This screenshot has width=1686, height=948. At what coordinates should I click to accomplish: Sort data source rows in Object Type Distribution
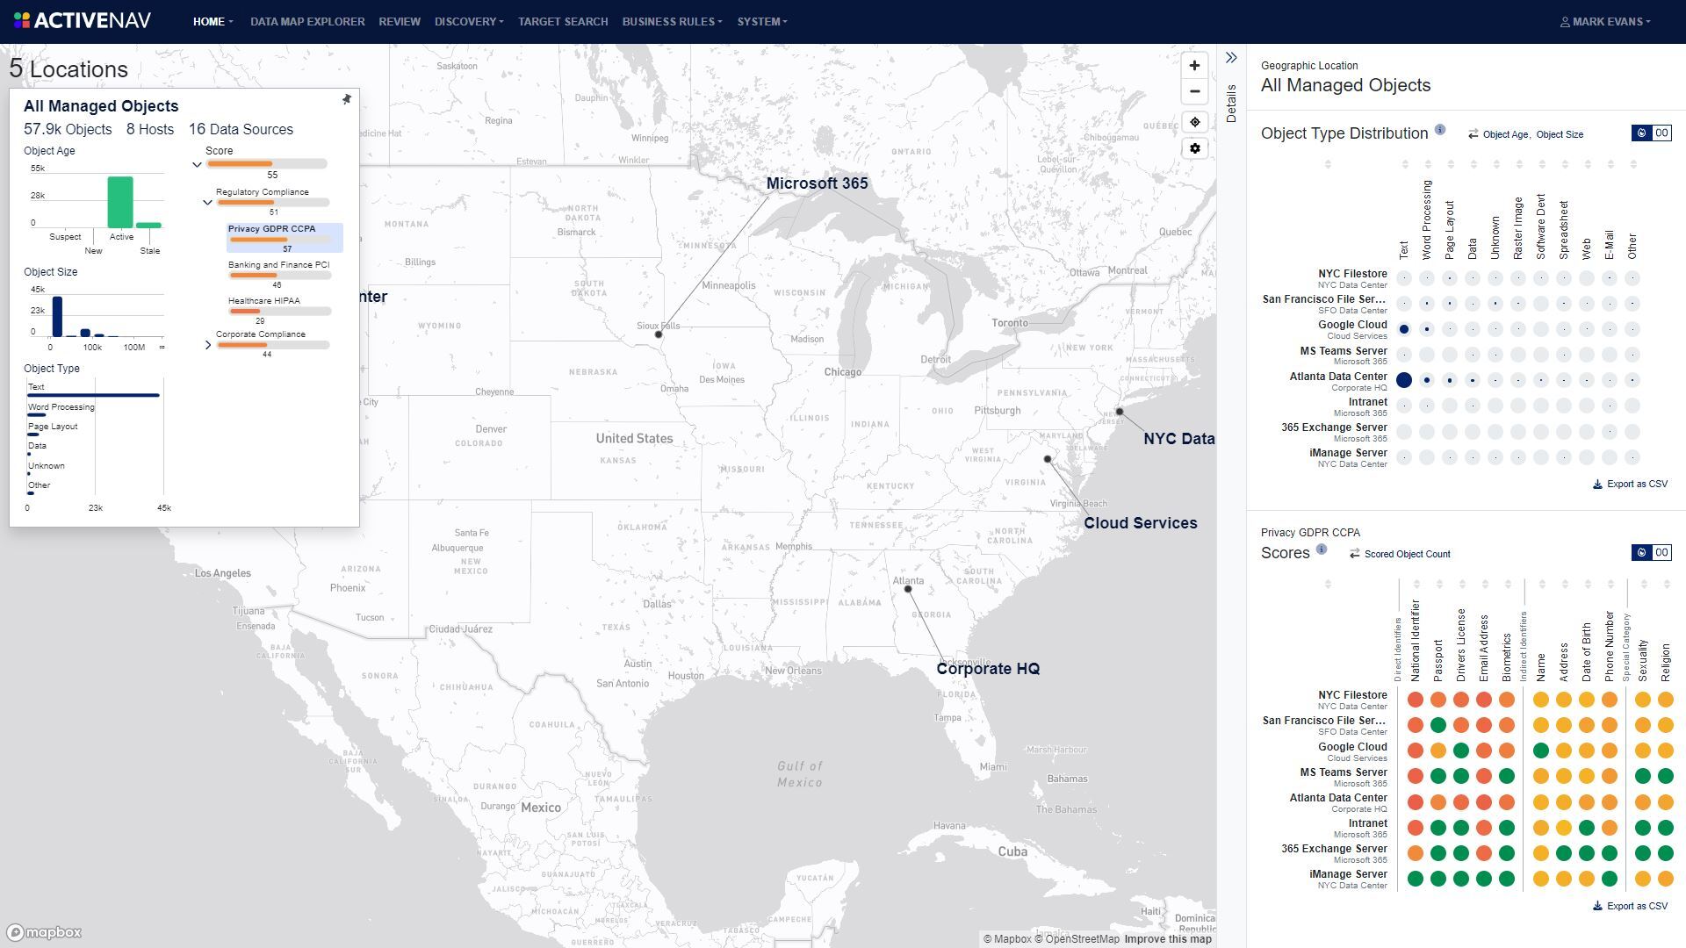(1328, 164)
